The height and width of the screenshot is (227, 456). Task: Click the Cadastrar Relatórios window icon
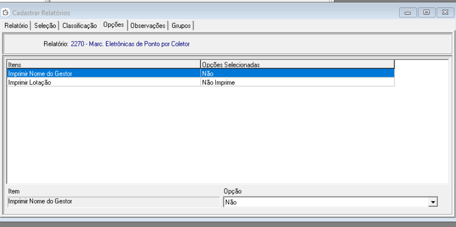6,13
